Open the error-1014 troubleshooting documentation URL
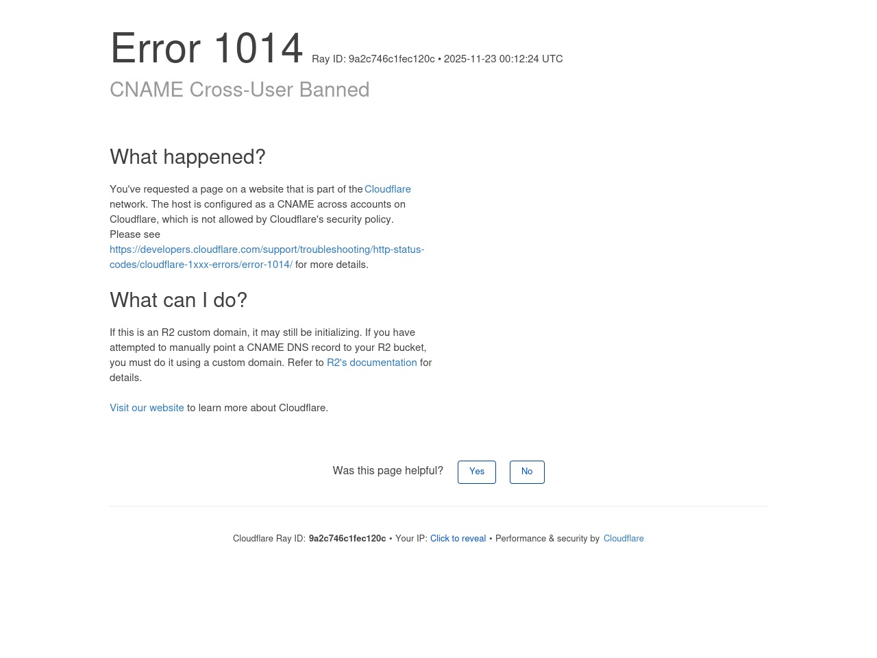This screenshot has width=877, height=658. point(267,258)
